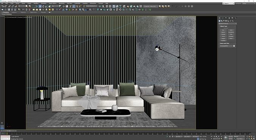Open the Rendering menu
The height and width of the screenshot is (140, 256).
[62, 3]
